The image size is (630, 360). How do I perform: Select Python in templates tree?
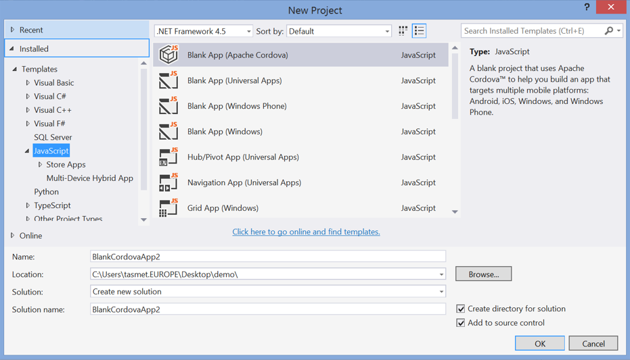click(x=46, y=192)
